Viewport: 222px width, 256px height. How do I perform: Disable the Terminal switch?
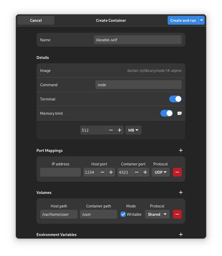click(175, 99)
